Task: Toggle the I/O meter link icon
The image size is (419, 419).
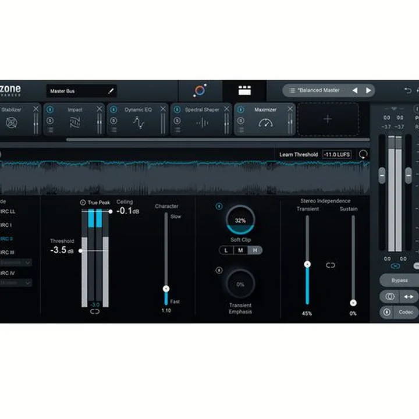Action: (x=395, y=266)
